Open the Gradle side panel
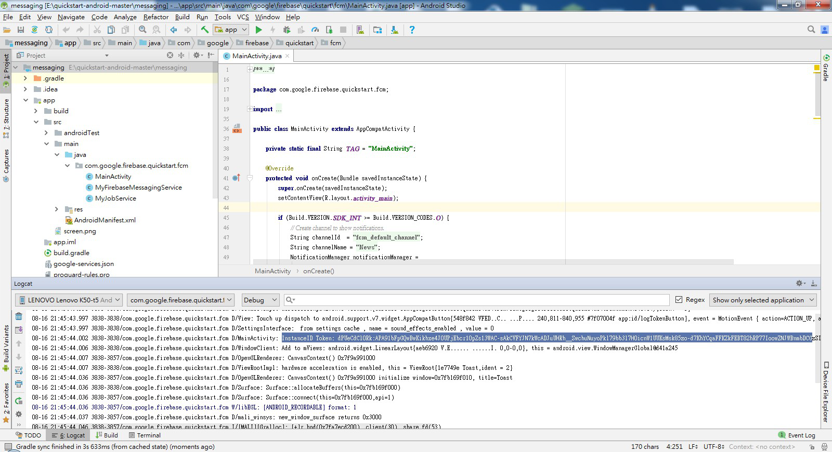The height and width of the screenshot is (452, 832). [x=826, y=68]
